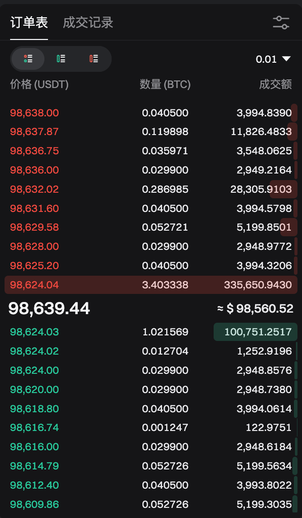Pick ask price 98,629.58
The width and height of the screenshot is (302, 518).
(x=34, y=227)
